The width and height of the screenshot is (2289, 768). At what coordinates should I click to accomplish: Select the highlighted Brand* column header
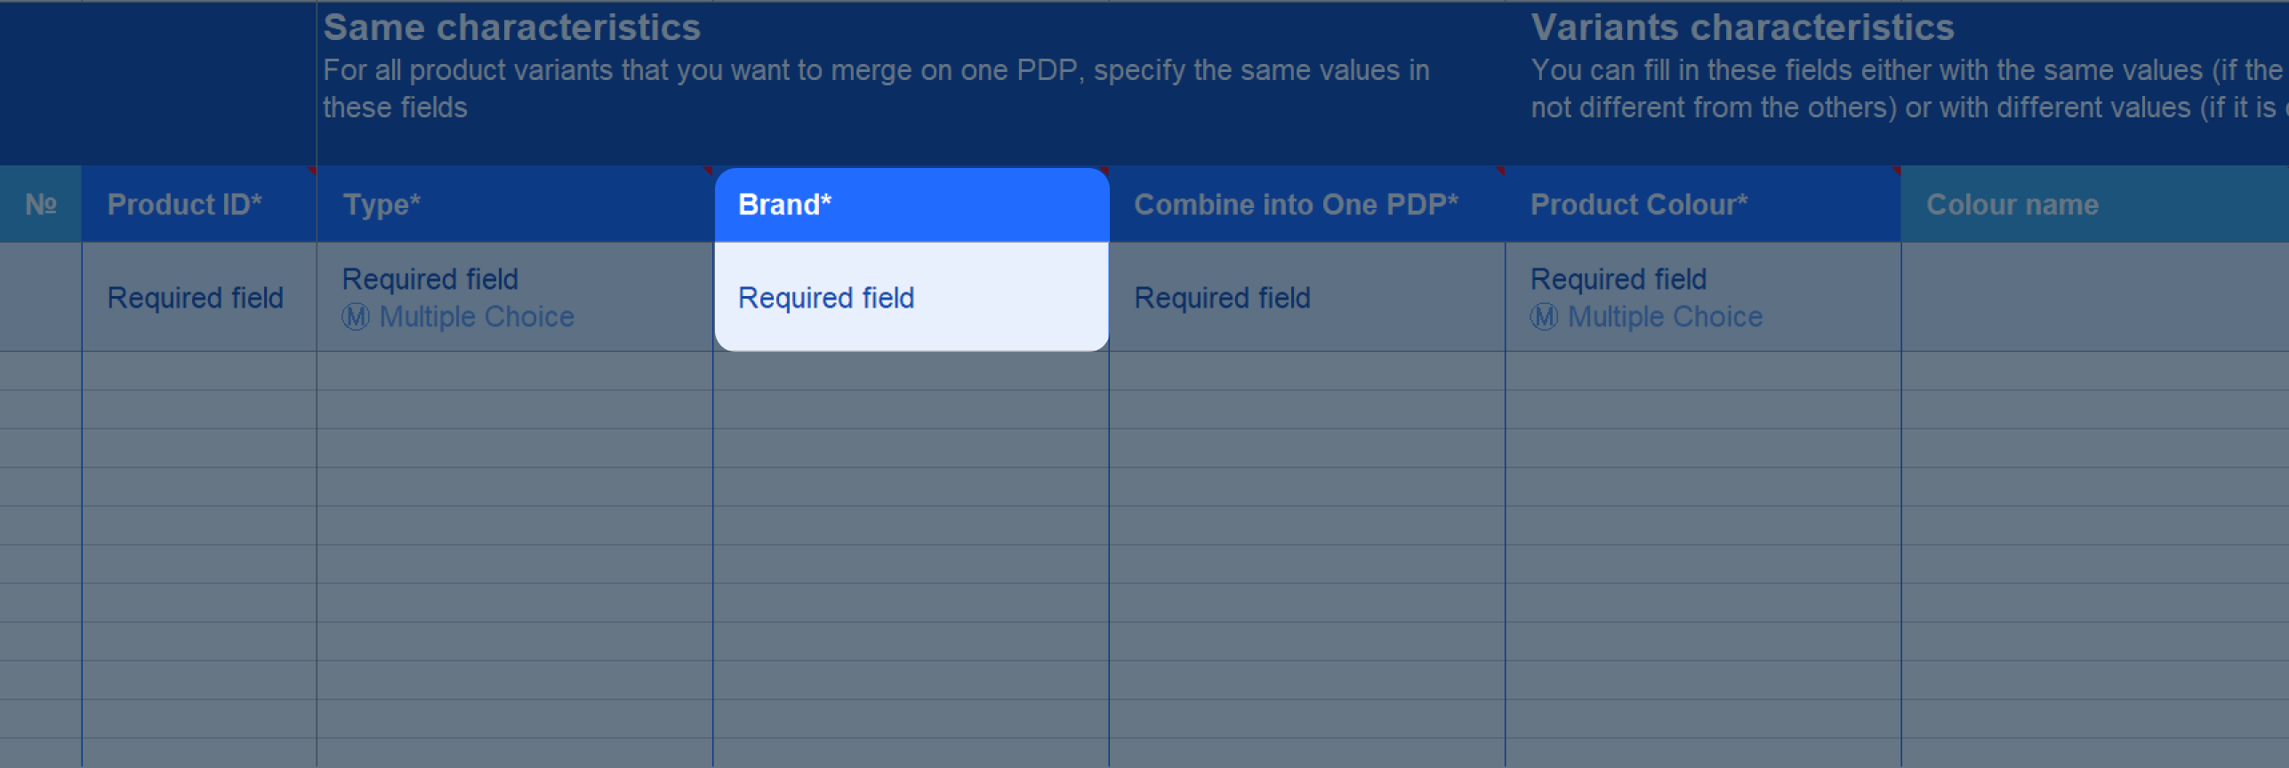(x=912, y=204)
